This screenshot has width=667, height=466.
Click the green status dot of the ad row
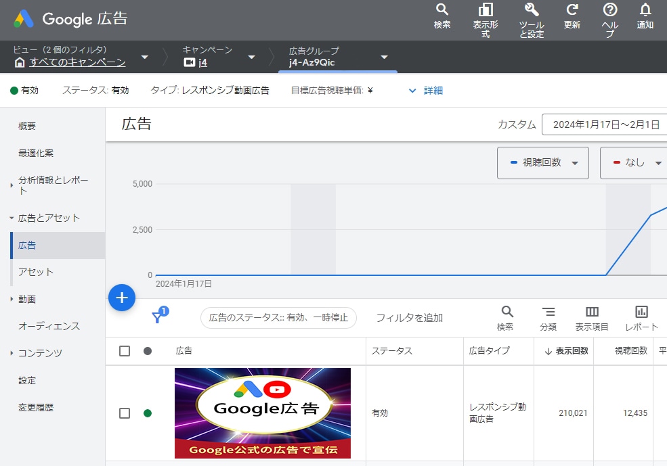click(x=148, y=413)
